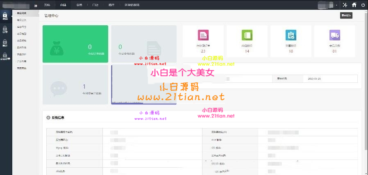This screenshot has height=175, width=368.
Task: Click the green notebook icon above 14
Action: [x=247, y=35]
